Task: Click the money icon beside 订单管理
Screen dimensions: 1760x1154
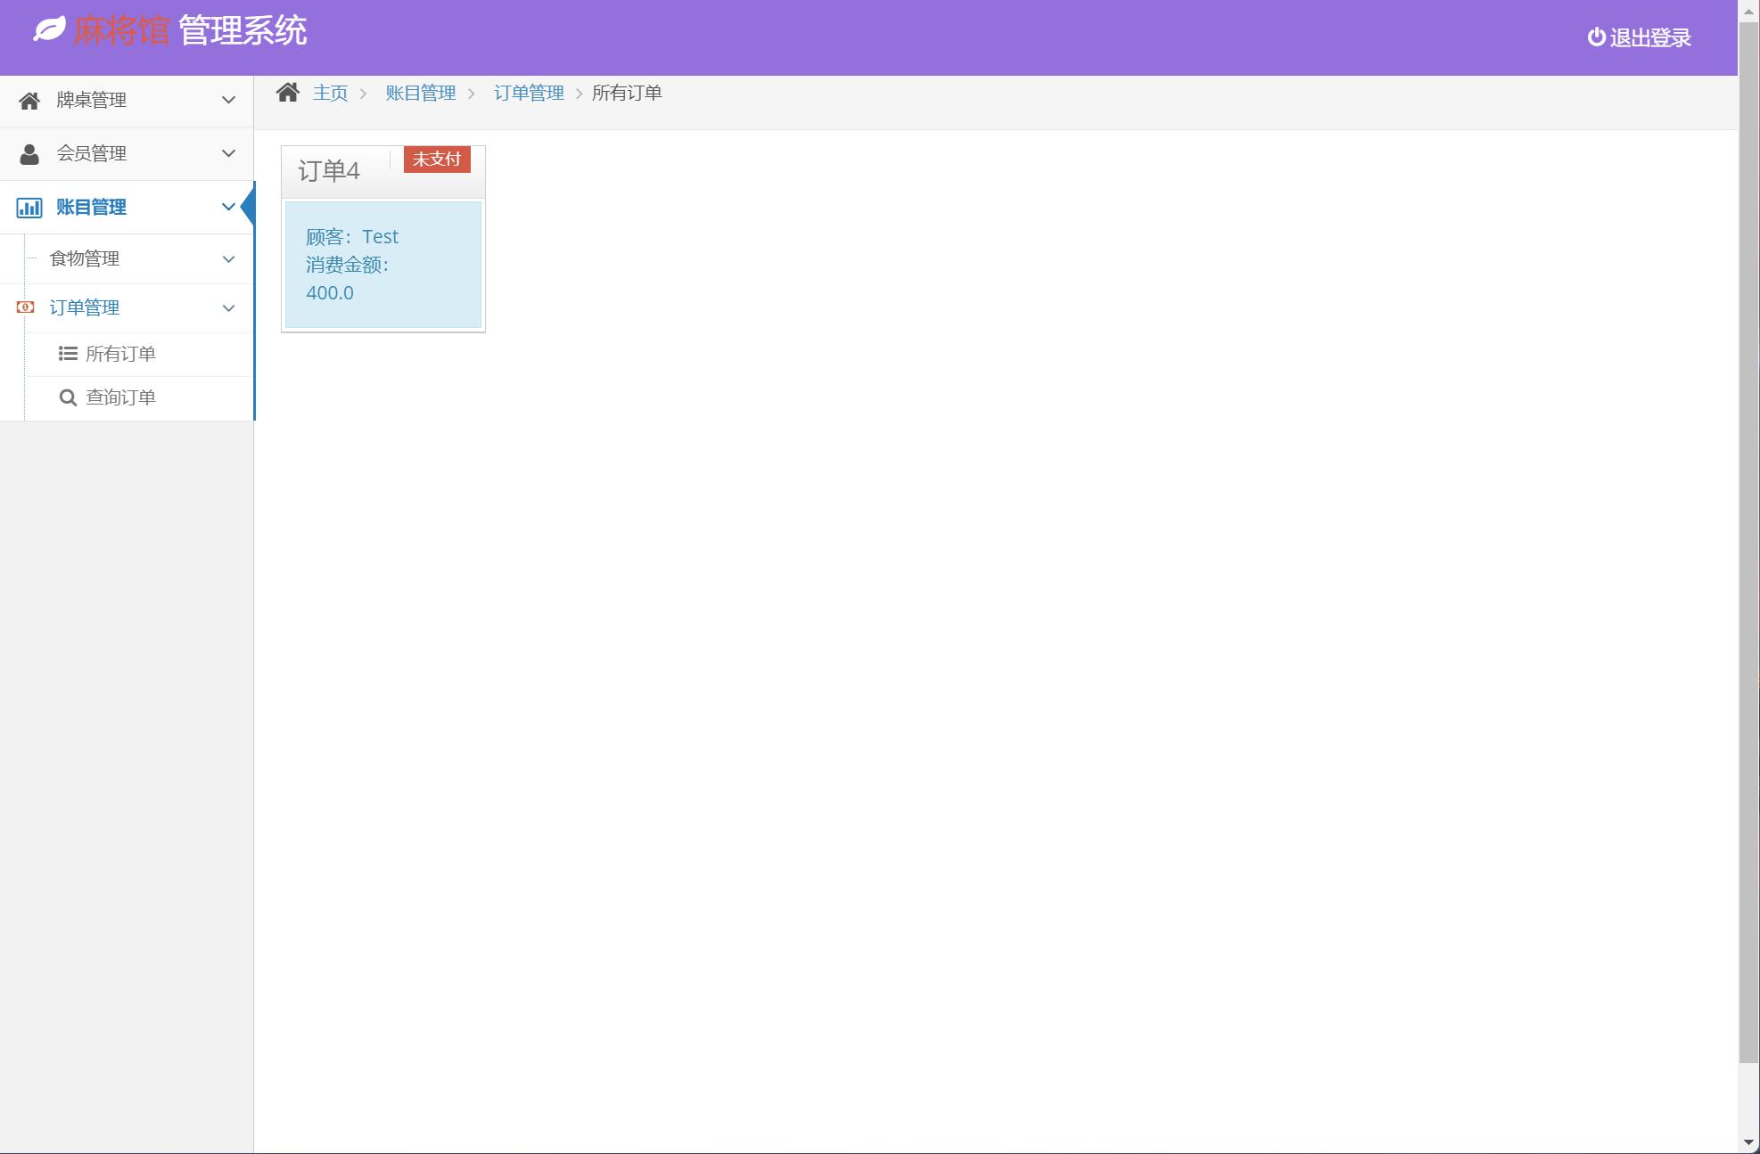Action: pyautogui.click(x=26, y=307)
